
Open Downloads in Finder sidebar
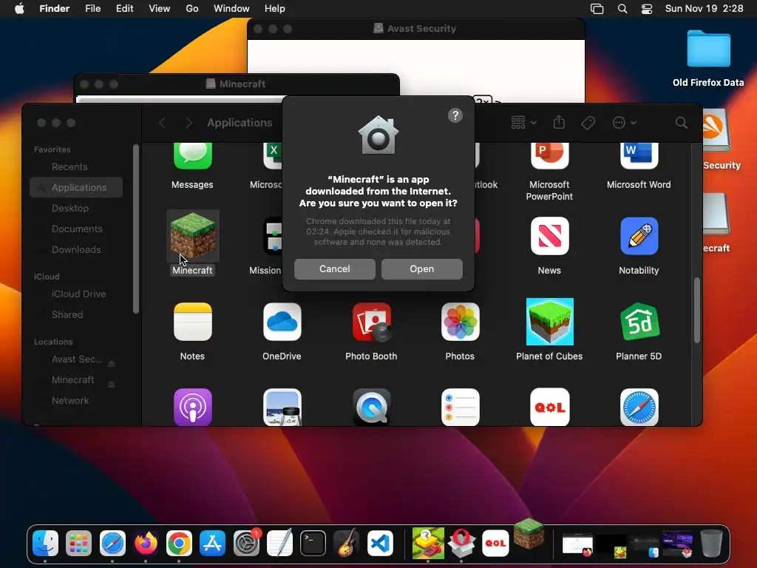[x=76, y=250]
